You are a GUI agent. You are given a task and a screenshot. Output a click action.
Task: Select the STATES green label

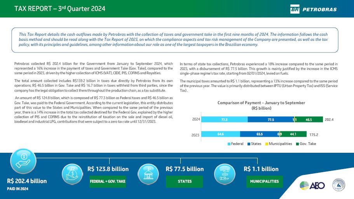point(185,182)
